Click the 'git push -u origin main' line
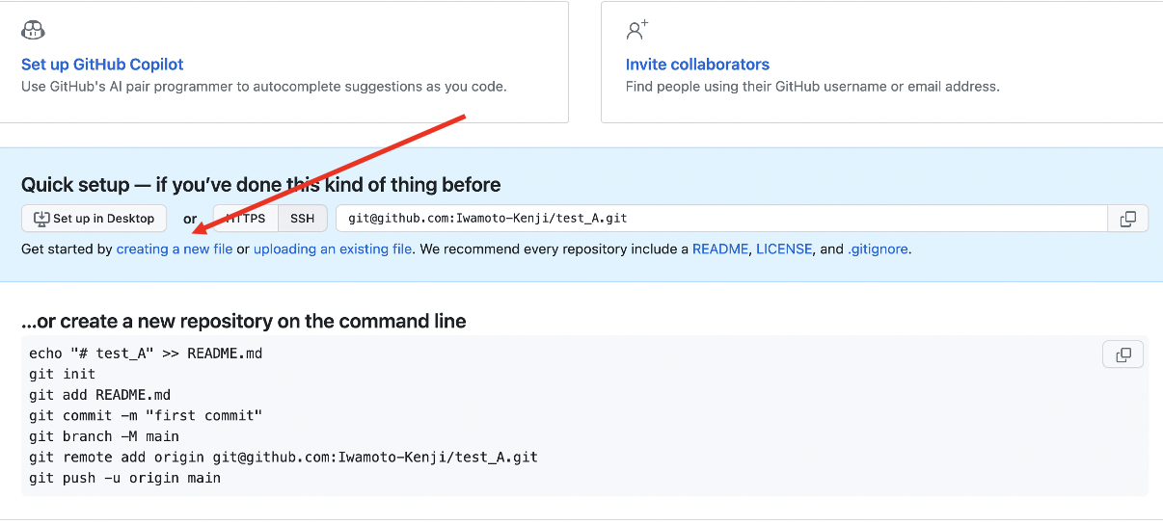Image resolution: width=1163 pixels, height=524 pixels. tap(124, 478)
